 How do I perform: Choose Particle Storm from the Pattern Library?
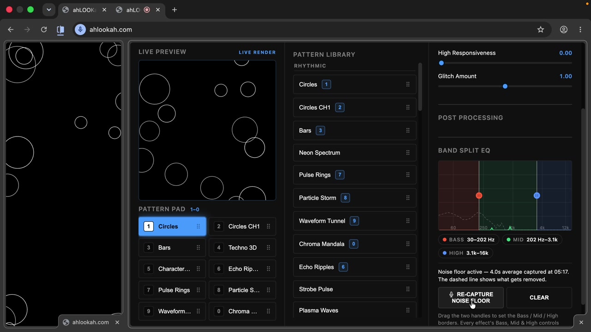355,198
